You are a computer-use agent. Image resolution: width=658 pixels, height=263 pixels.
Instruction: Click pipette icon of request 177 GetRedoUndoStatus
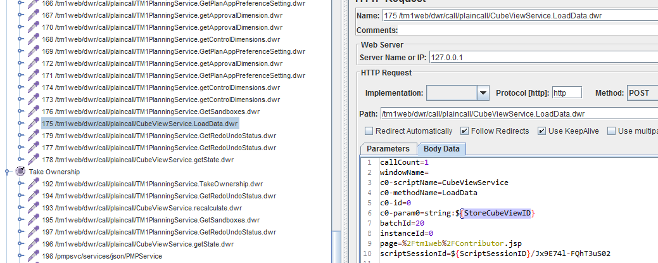point(33,148)
